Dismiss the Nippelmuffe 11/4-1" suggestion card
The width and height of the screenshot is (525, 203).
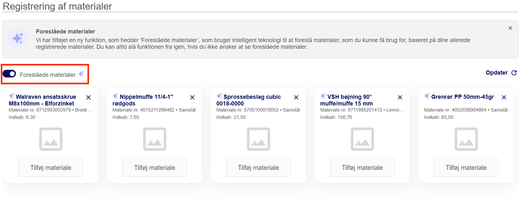(x=192, y=98)
